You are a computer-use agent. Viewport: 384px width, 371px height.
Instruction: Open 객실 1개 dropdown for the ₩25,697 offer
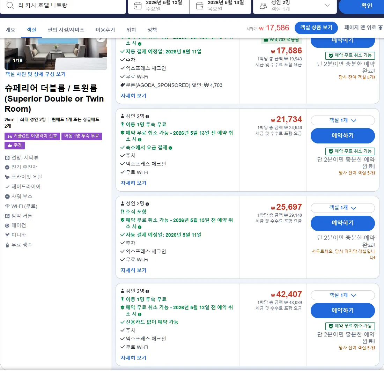(342, 208)
